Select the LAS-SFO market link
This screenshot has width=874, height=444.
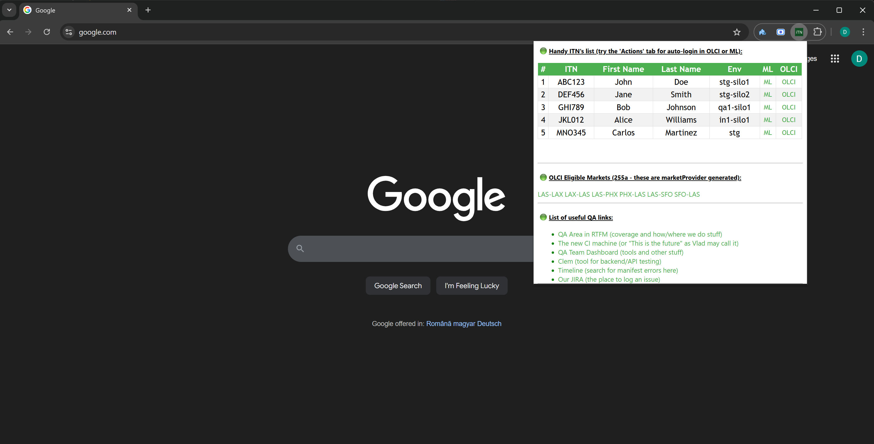[x=660, y=194]
